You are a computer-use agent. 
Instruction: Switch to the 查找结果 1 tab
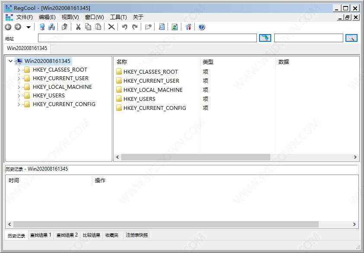[x=41, y=235]
